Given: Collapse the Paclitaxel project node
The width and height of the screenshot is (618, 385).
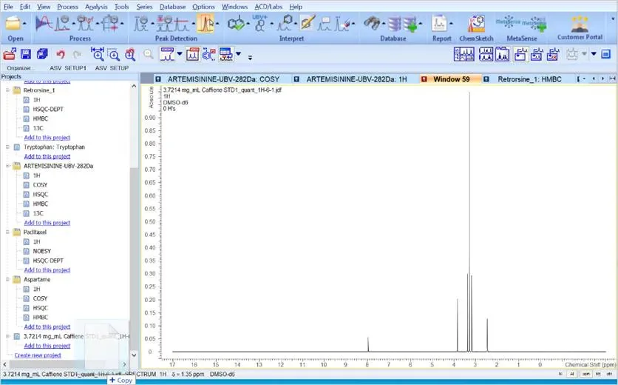Looking at the screenshot, I should (x=7, y=232).
